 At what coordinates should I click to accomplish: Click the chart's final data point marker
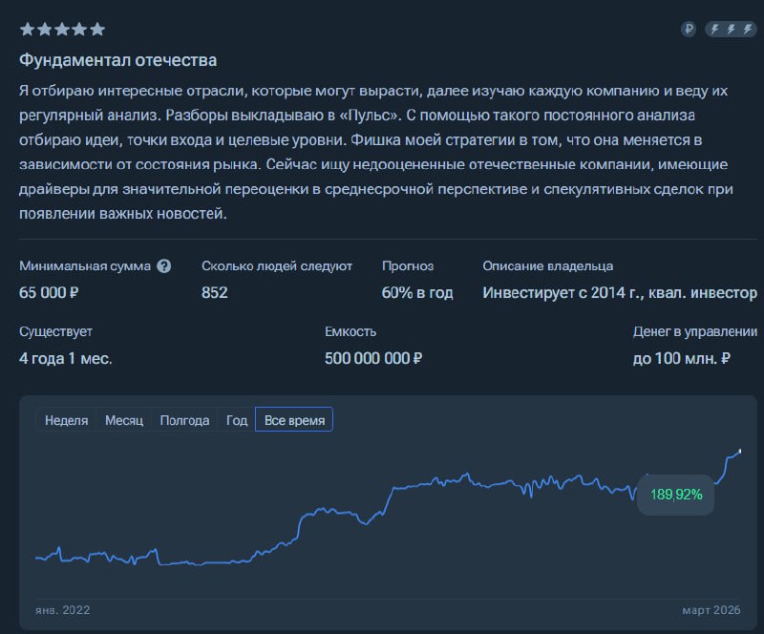pyautogui.click(x=739, y=450)
